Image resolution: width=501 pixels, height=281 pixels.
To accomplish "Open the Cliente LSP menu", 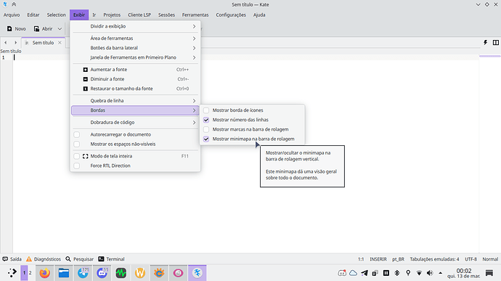I will pos(139,15).
